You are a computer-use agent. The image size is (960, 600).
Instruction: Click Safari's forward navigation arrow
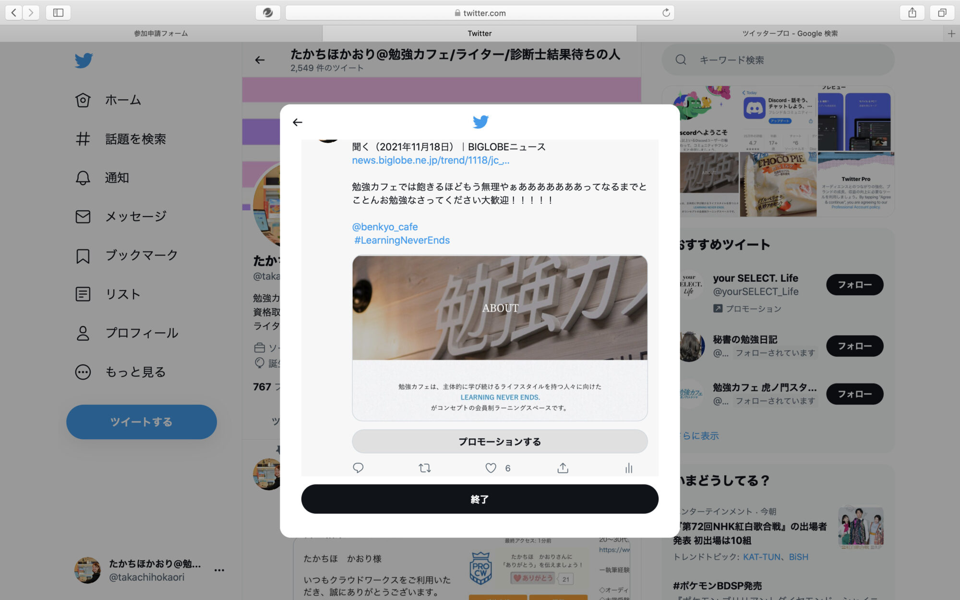point(31,12)
